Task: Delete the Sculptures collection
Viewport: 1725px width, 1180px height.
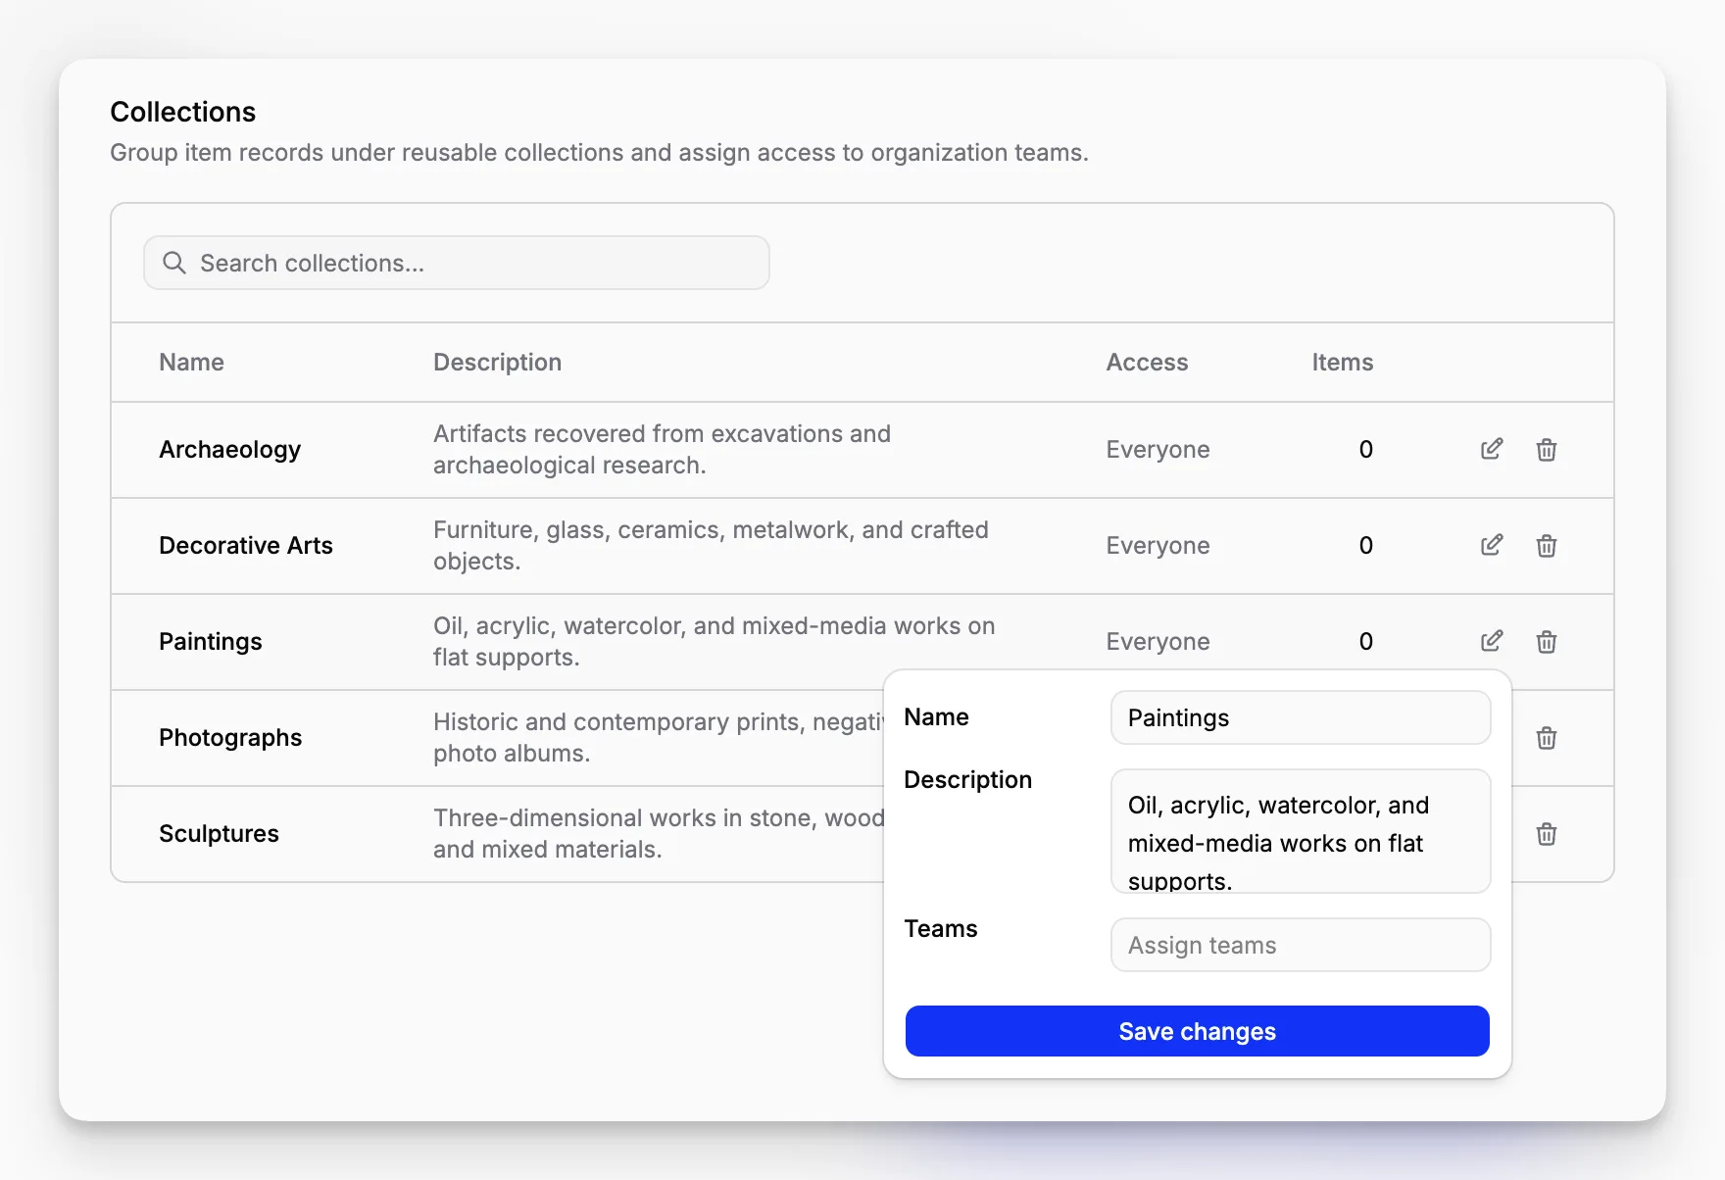Action: click(x=1547, y=833)
